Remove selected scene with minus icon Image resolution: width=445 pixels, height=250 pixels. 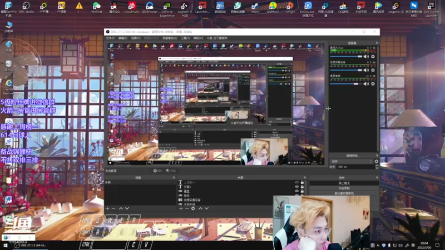[x=113, y=208]
